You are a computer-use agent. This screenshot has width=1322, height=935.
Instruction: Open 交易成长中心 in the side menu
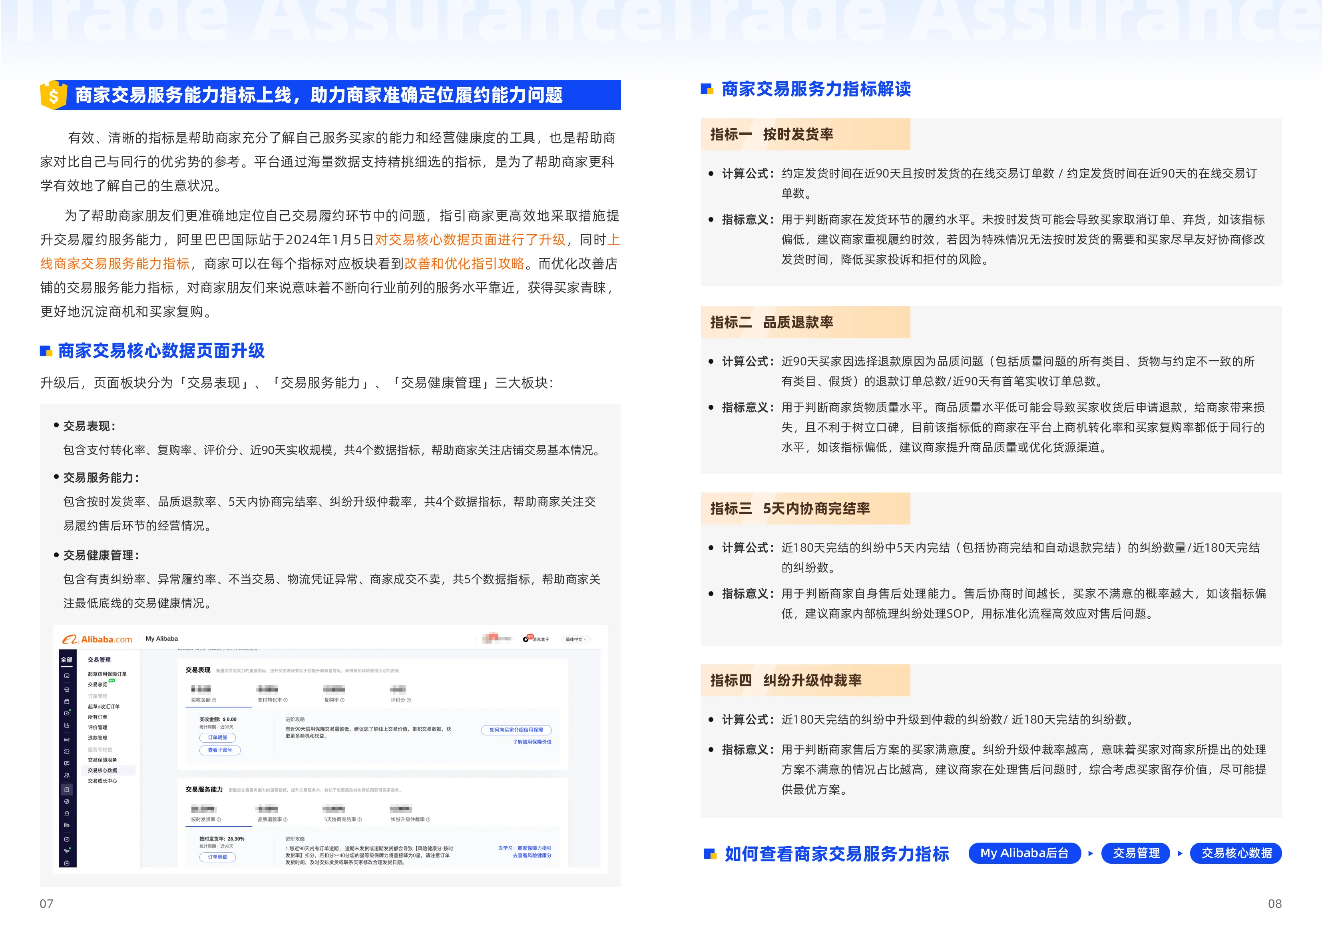coord(102,781)
